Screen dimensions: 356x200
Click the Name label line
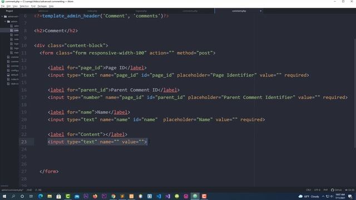coord(89,112)
